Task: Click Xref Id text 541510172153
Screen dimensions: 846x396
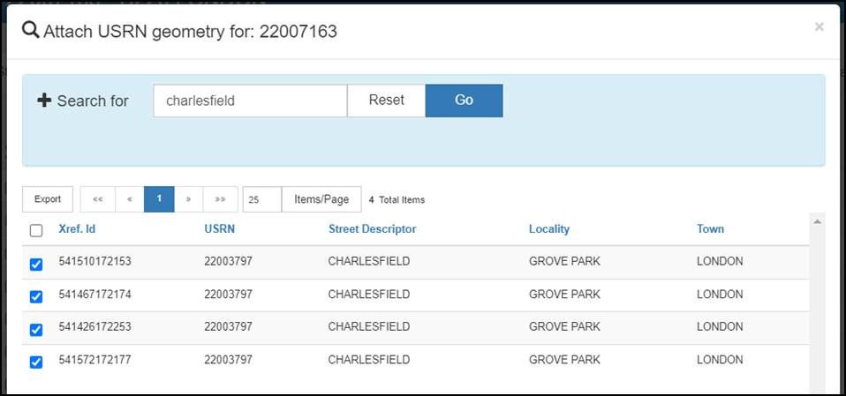Action: (x=95, y=262)
